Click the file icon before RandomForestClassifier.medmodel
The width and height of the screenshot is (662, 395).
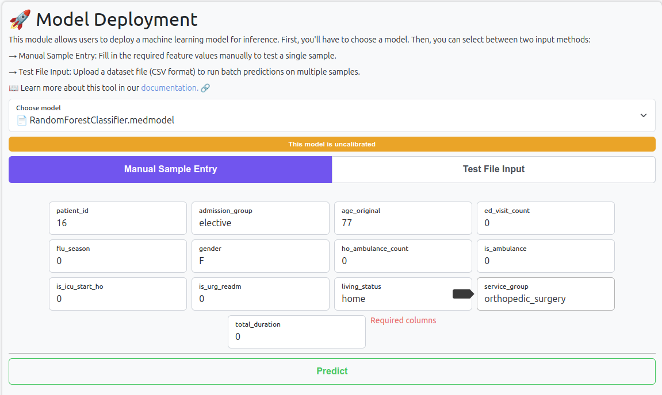coord(22,121)
